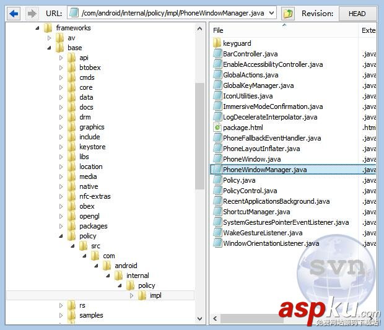The image size is (384, 330).
Task: Select the keystore folder in the tree
Action: 92,147
